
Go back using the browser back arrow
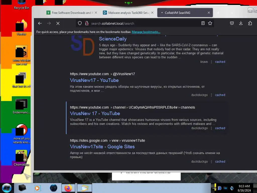(x=40, y=23)
